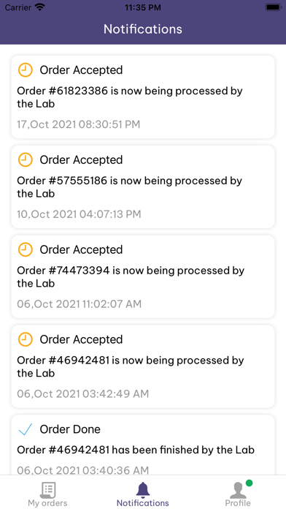Open notification for Order #61823386
This screenshot has width=286, height=509.
click(x=143, y=97)
